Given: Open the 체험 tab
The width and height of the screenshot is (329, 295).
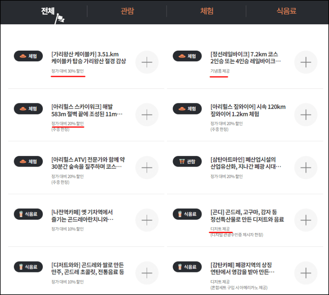Looking at the screenshot, I should 206,12.
